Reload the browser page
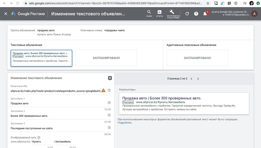261x148 pixels. pos(17,3)
